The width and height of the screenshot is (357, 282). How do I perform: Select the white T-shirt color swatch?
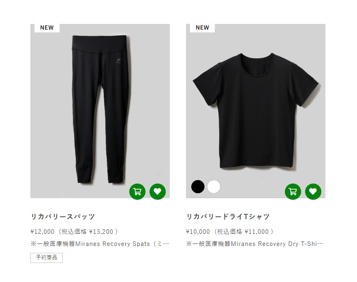214,187
